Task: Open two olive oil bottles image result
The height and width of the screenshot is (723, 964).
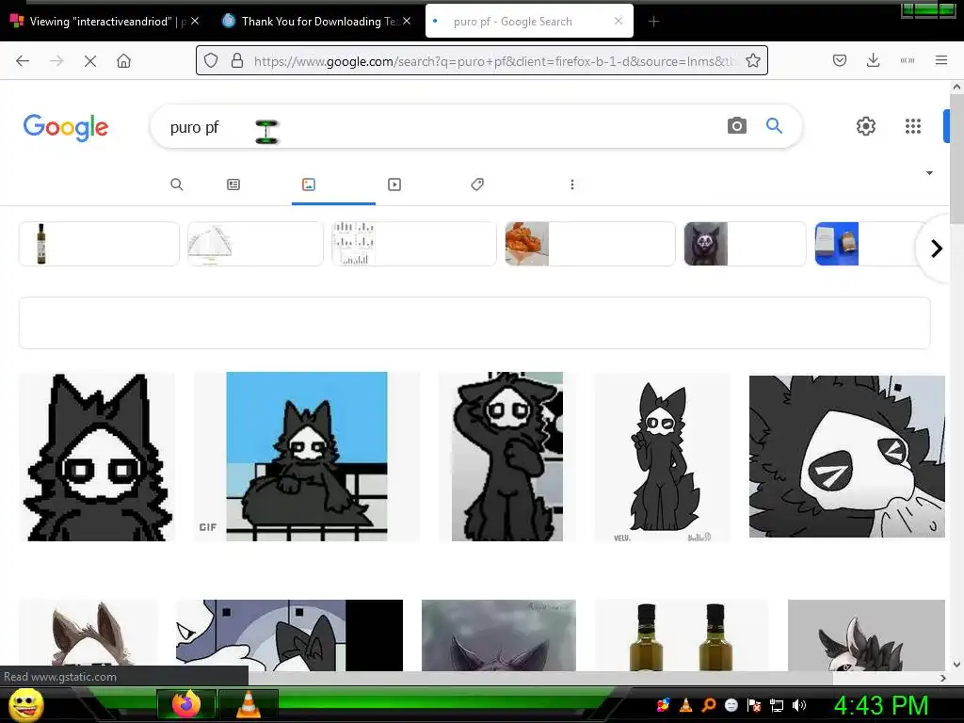Action: [x=682, y=635]
